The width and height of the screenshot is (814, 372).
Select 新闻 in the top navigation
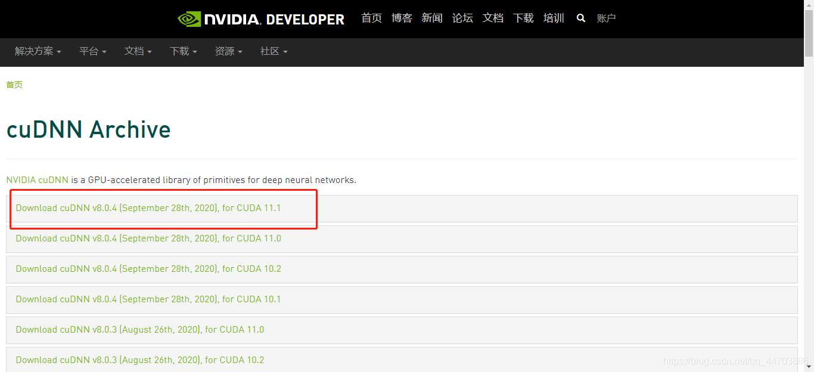[x=432, y=18]
